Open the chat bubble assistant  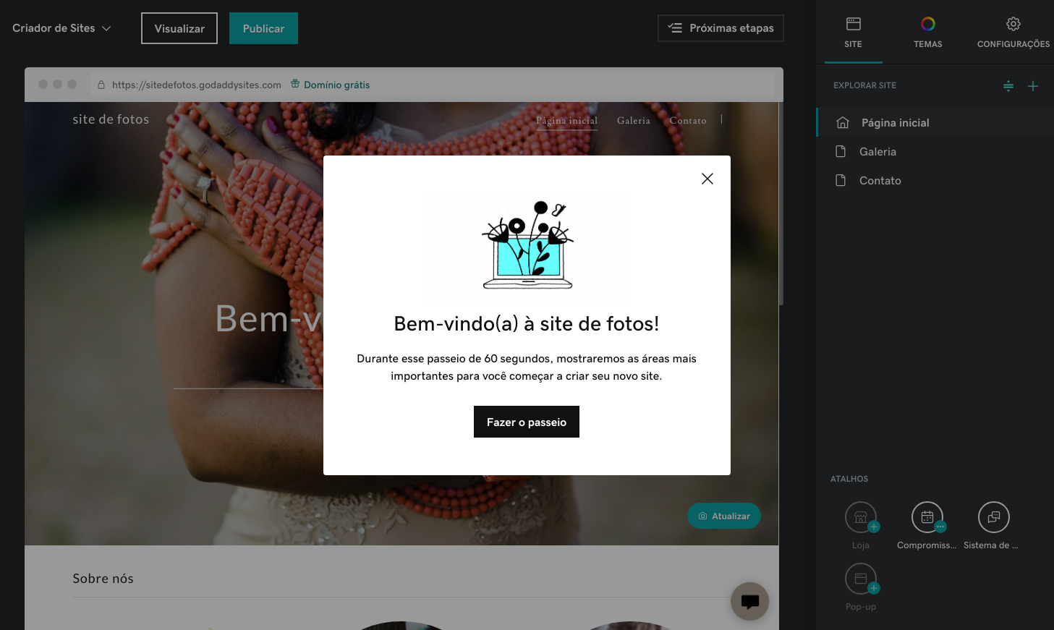[x=749, y=601]
